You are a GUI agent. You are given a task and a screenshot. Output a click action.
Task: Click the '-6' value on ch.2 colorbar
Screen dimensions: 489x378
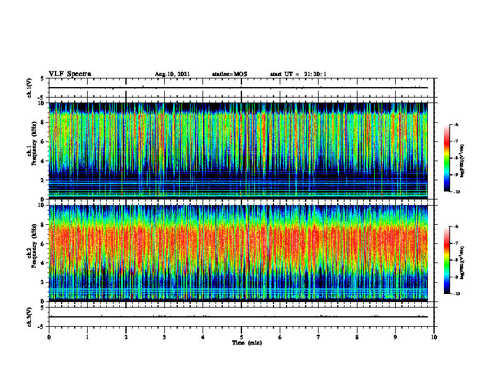[456, 227]
